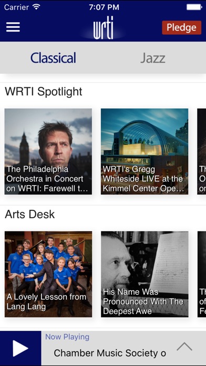Switch to the Jazz tab
206x366 pixels.
[x=153, y=58]
